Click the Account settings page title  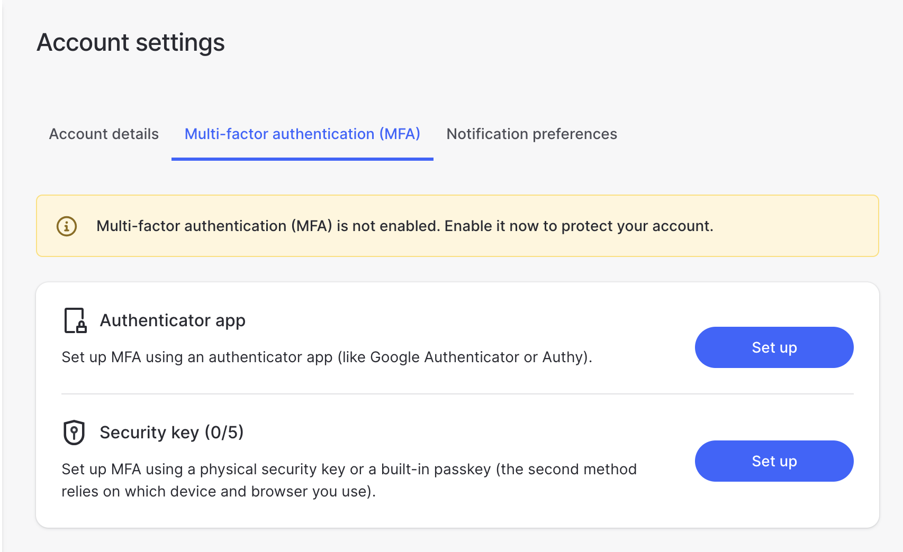pos(130,42)
